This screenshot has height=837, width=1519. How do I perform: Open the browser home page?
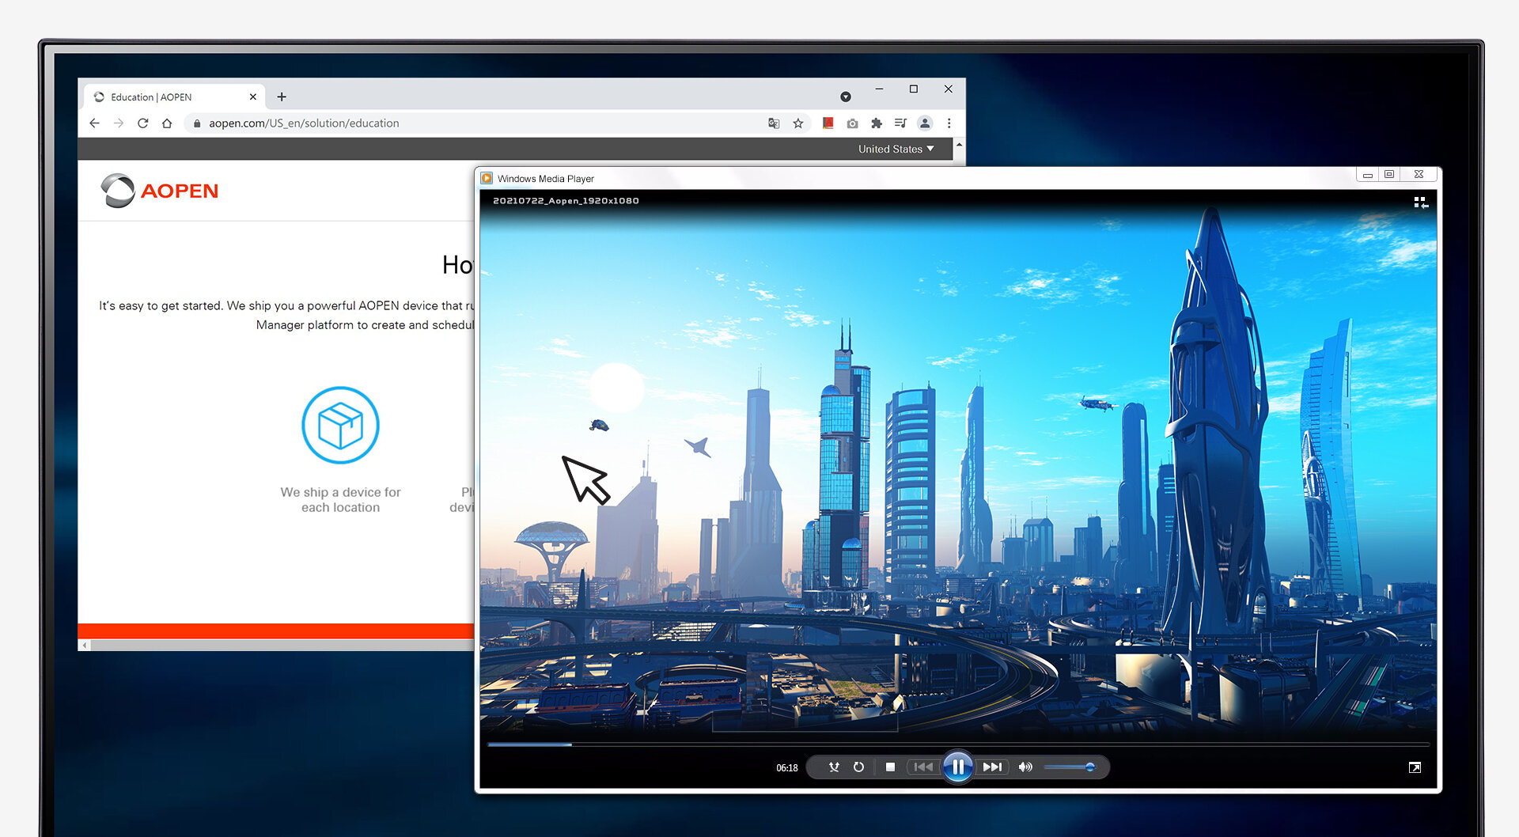tap(167, 123)
